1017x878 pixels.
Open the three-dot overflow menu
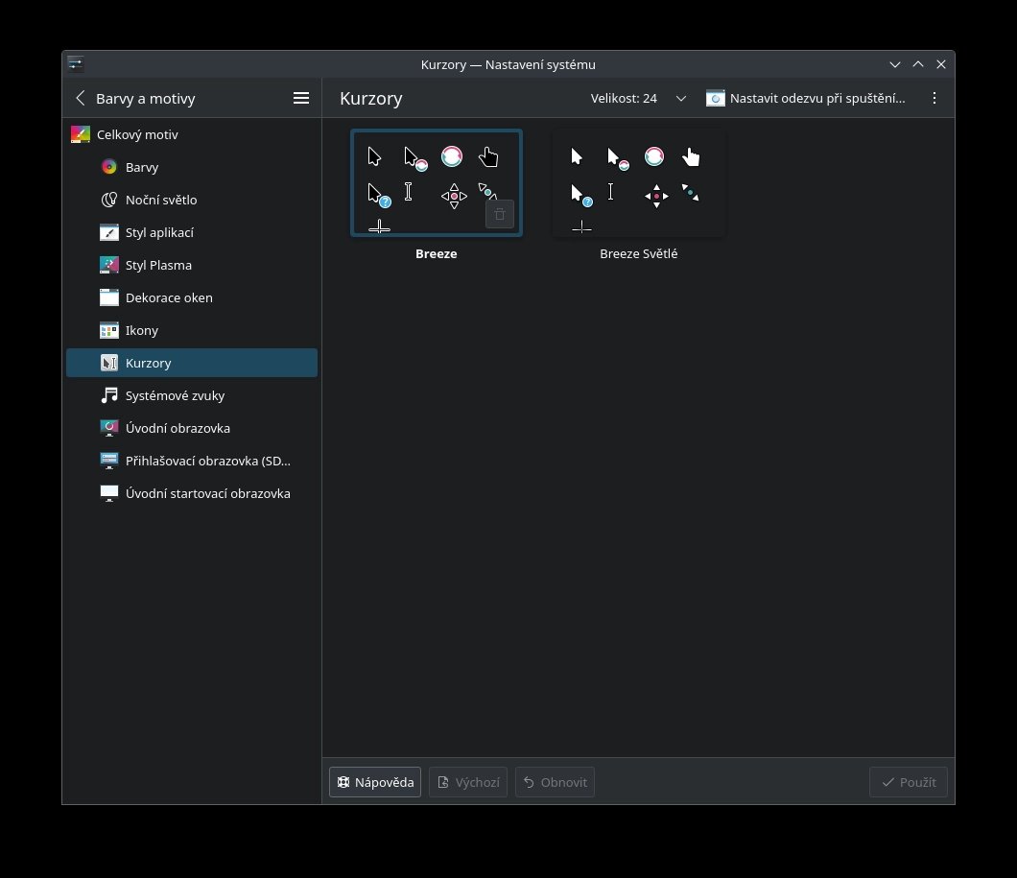tap(934, 98)
